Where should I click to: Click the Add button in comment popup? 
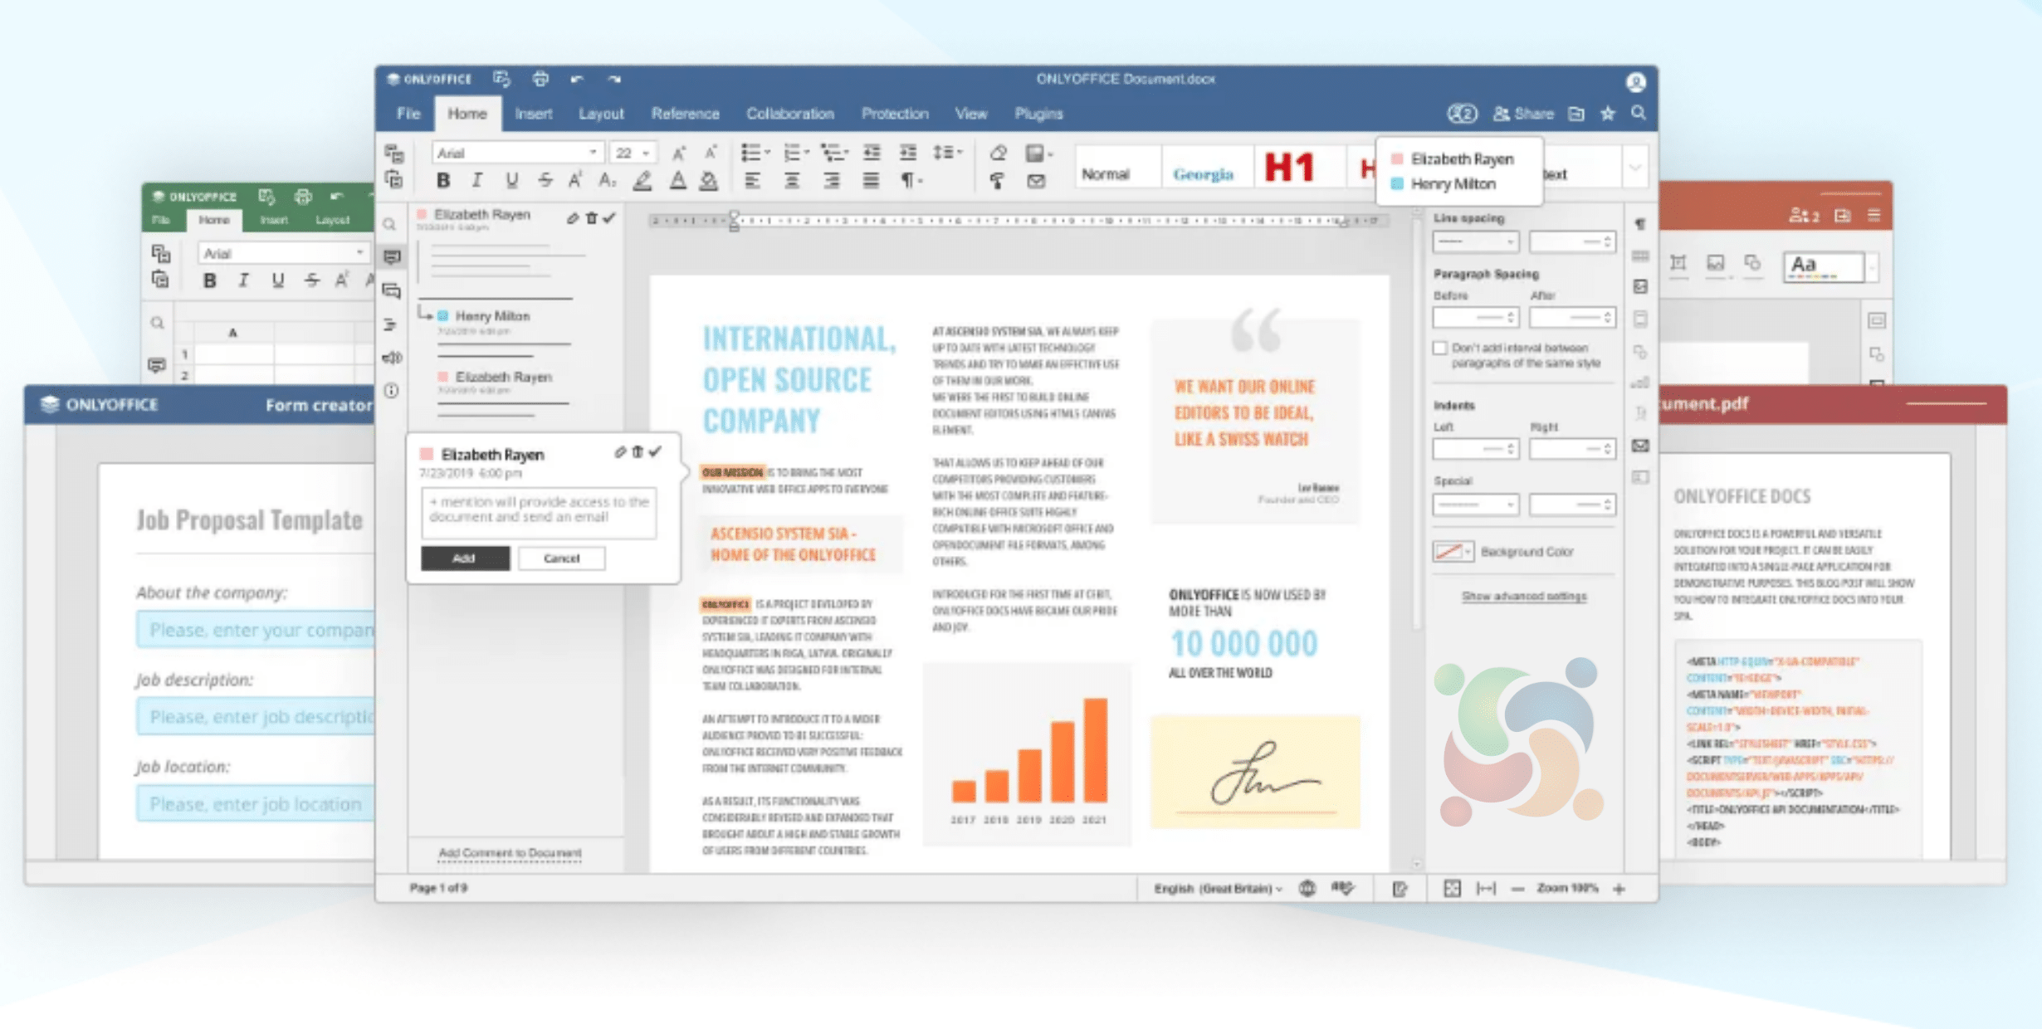(x=465, y=558)
